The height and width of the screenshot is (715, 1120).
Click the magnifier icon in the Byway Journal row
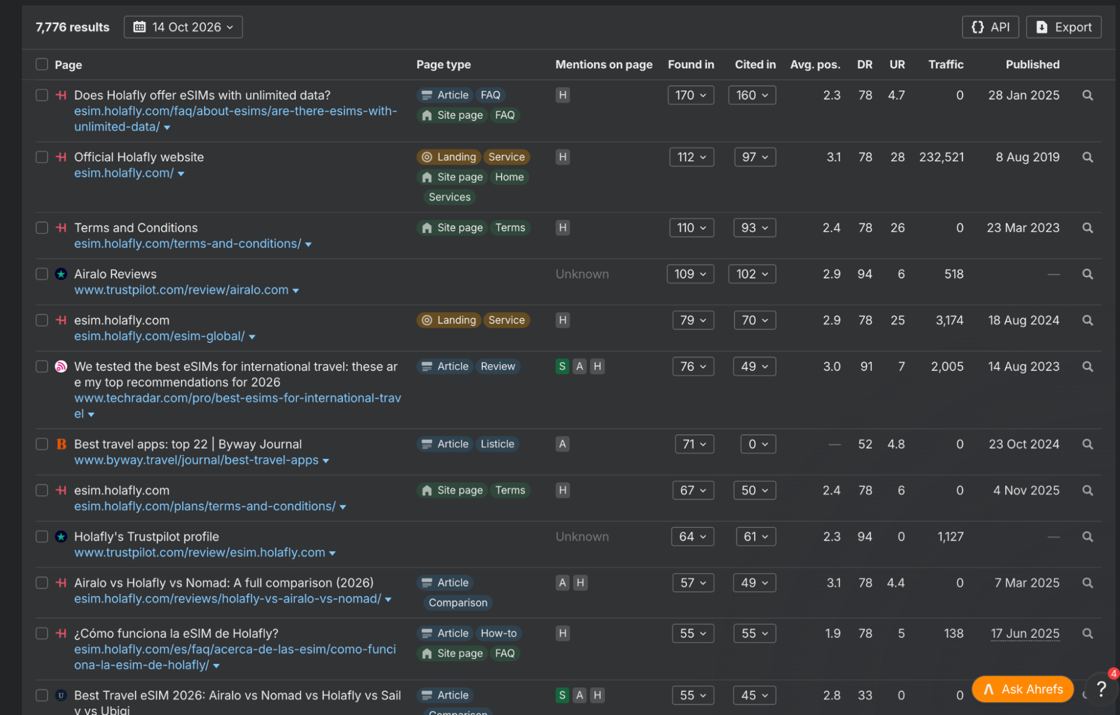click(x=1088, y=444)
